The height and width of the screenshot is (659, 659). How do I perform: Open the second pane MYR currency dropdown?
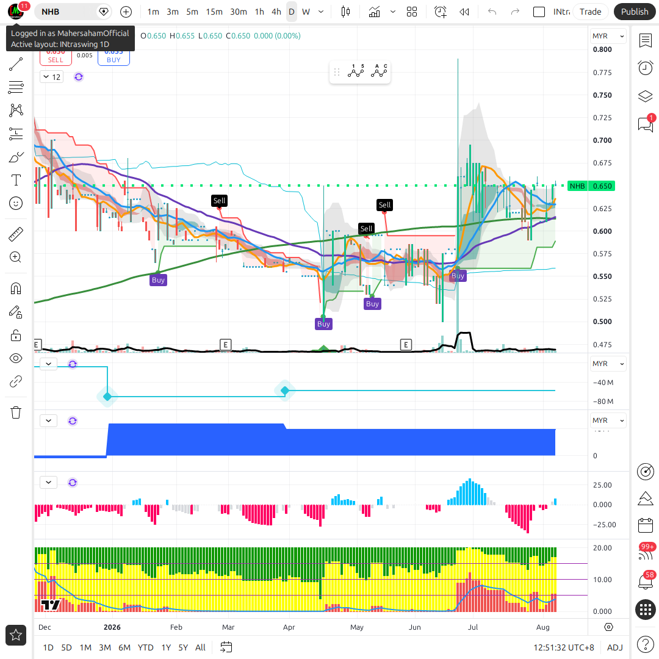click(x=608, y=364)
